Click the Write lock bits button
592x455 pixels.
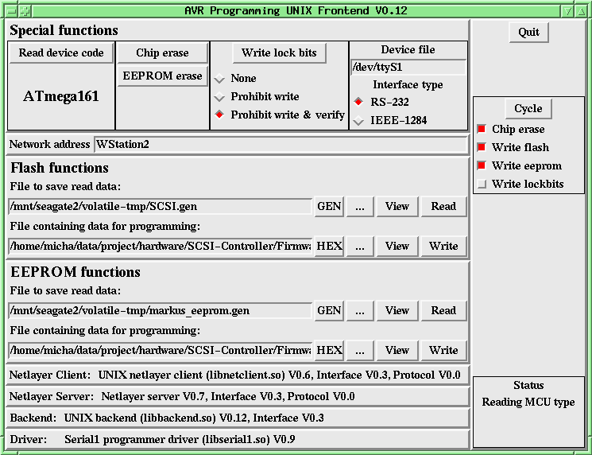pos(279,53)
